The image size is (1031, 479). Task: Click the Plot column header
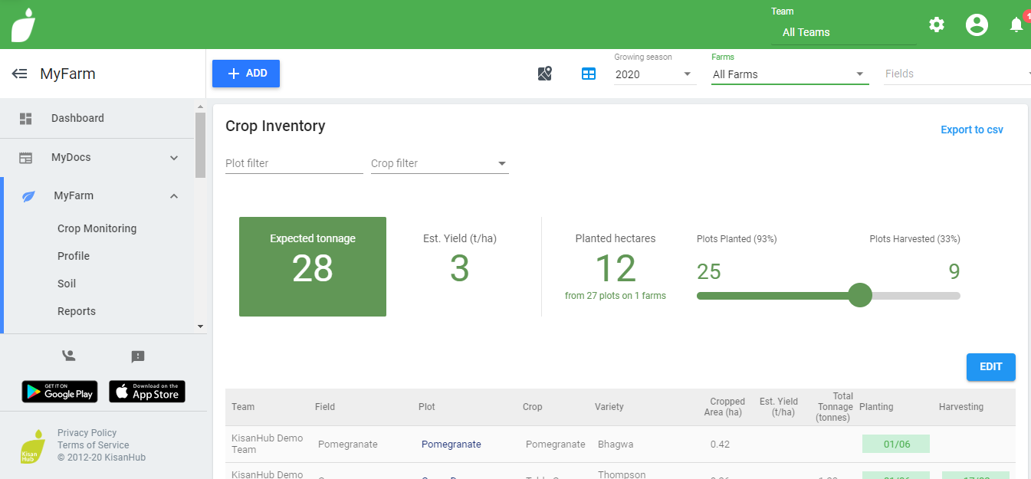(x=427, y=407)
